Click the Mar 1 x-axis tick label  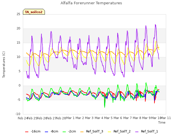[70, 118]
